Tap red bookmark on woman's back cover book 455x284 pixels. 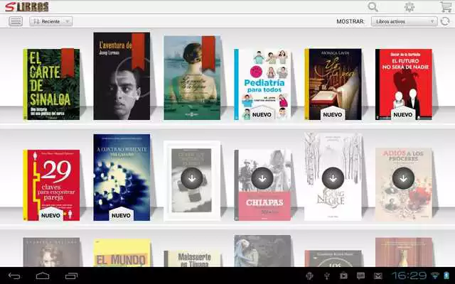pos(208,54)
